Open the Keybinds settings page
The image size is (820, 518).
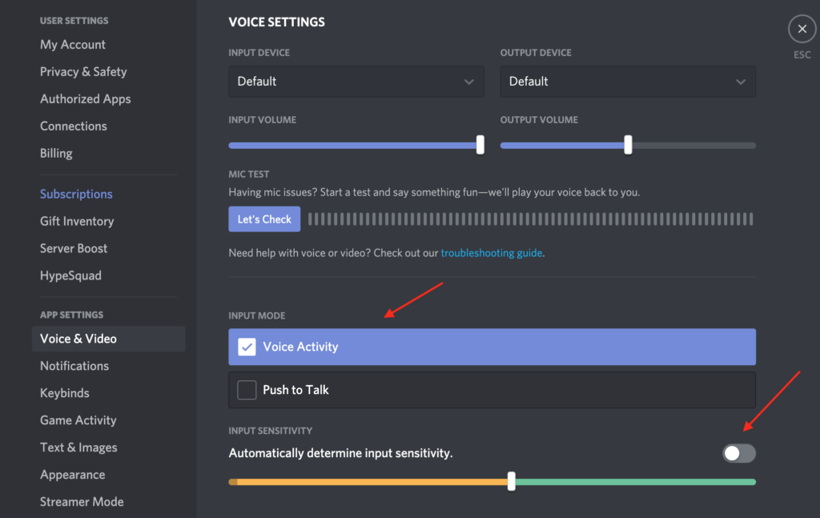[x=64, y=393]
